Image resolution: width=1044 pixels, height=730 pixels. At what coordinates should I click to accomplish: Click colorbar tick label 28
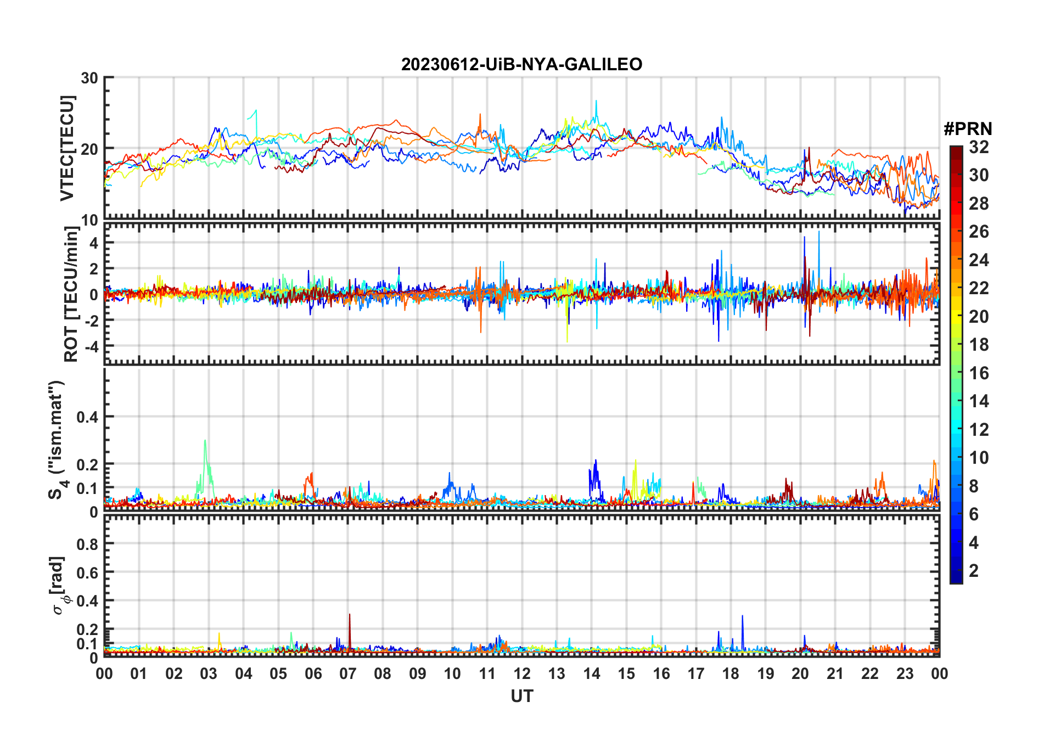pos(979,204)
